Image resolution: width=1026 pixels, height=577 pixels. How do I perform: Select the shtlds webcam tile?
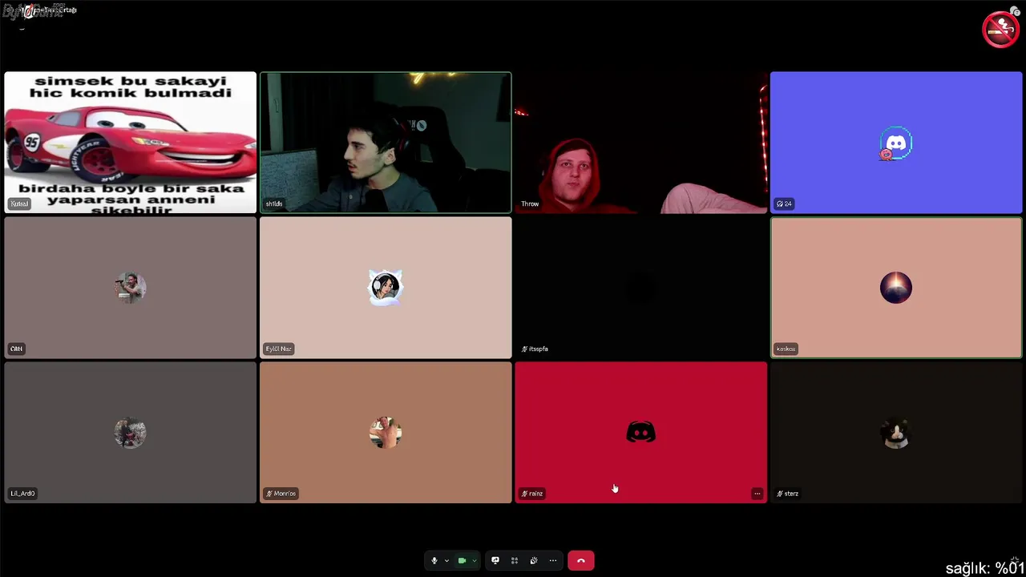coord(386,143)
